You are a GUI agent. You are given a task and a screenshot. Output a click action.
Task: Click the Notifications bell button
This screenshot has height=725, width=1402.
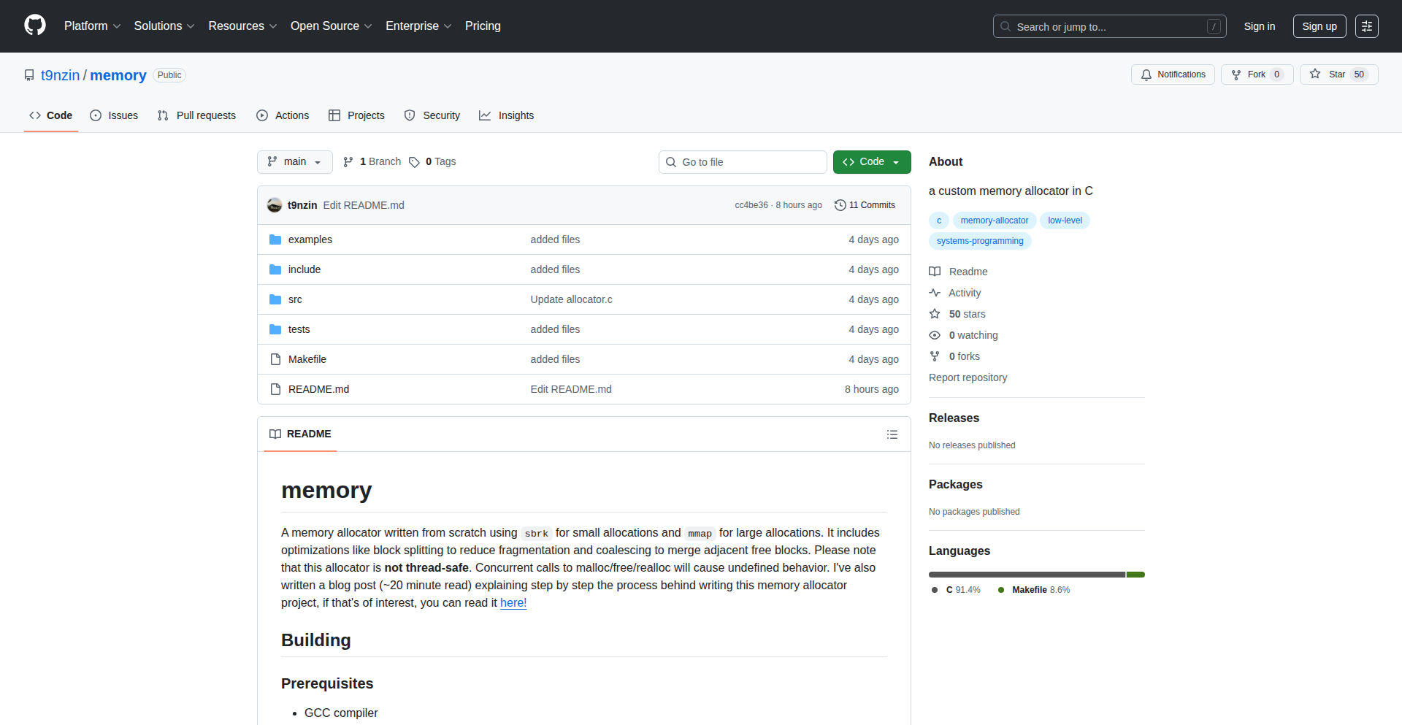(1173, 74)
